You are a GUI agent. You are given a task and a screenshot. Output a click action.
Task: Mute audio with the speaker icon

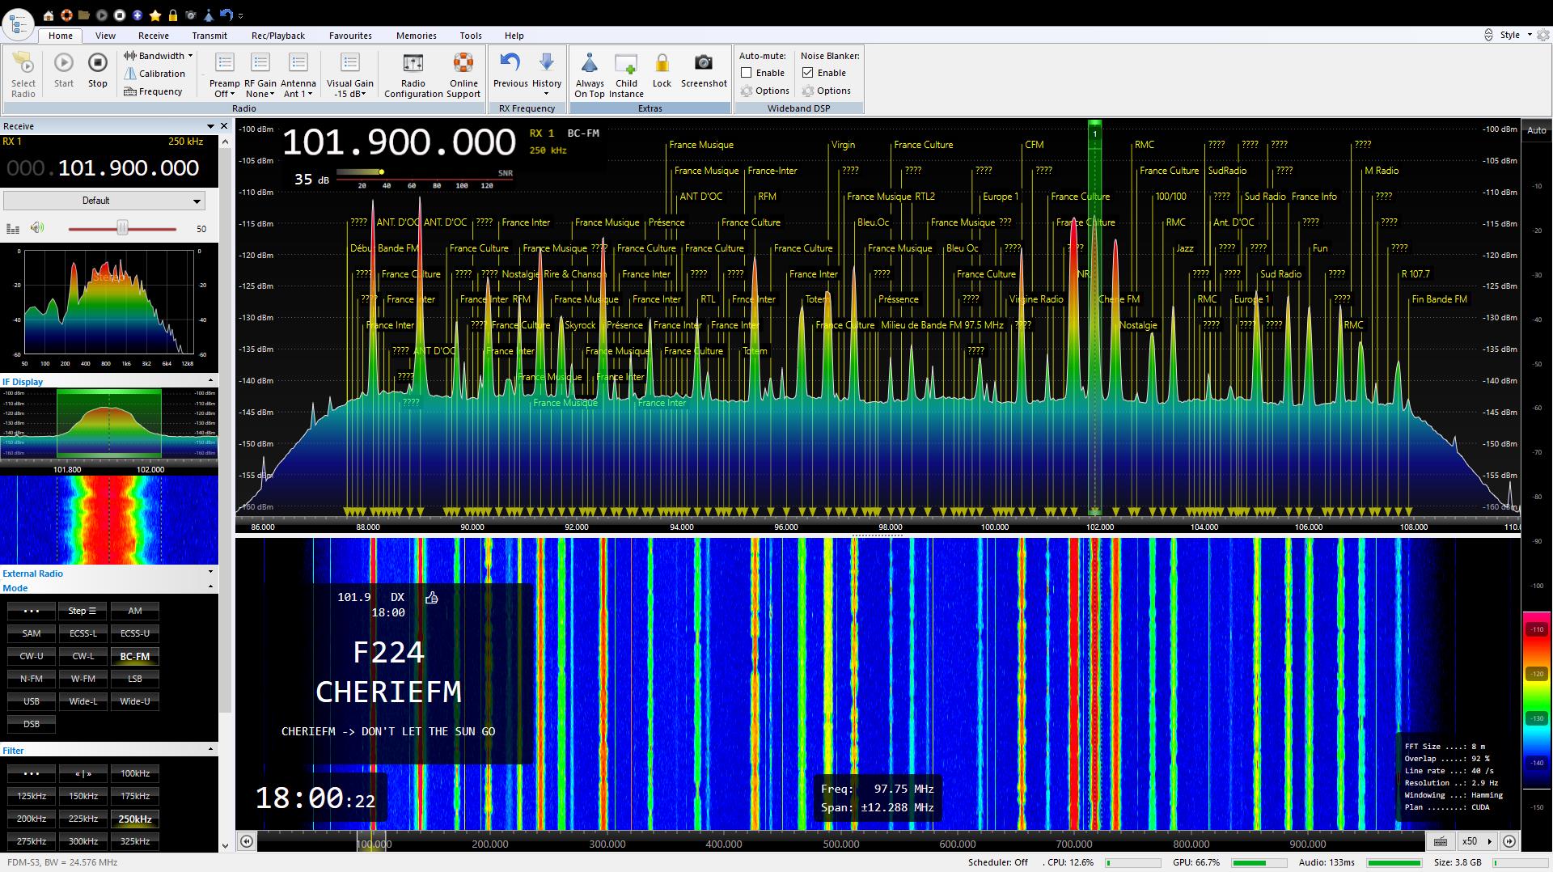pyautogui.click(x=37, y=228)
